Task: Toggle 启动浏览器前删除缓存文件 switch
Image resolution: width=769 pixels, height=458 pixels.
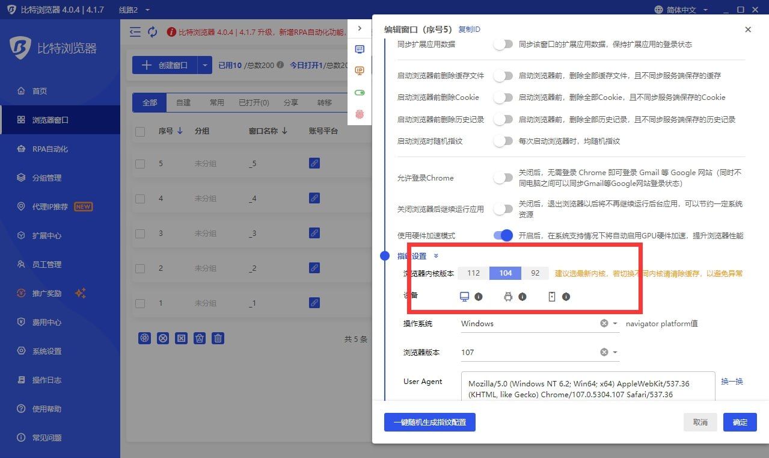Action: tap(503, 76)
